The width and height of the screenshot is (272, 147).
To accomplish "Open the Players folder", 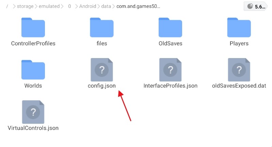I will (x=239, y=27).
